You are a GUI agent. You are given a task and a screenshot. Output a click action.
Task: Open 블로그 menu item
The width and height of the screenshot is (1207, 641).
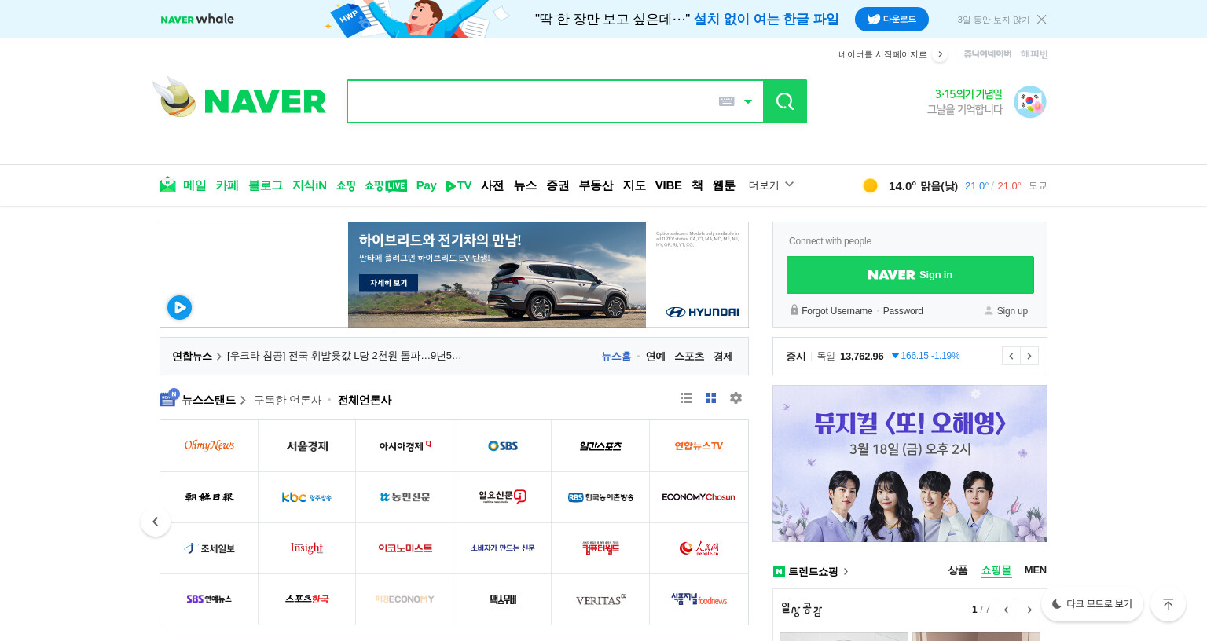point(266,185)
